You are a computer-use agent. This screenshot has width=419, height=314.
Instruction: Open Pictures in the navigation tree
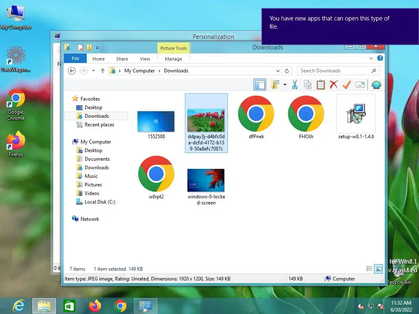click(x=93, y=185)
